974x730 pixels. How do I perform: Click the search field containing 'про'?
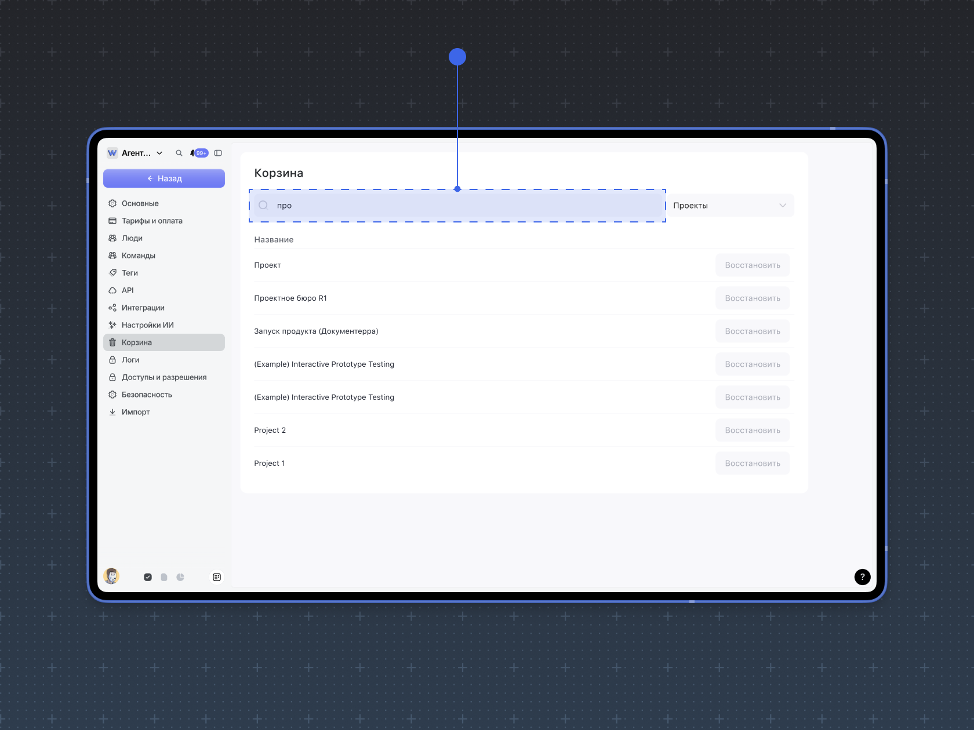click(x=458, y=206)
